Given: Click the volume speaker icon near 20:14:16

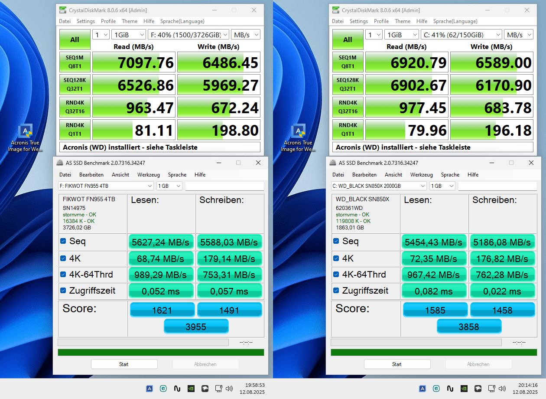Looking at the screenshot, I should coord(502,389).
